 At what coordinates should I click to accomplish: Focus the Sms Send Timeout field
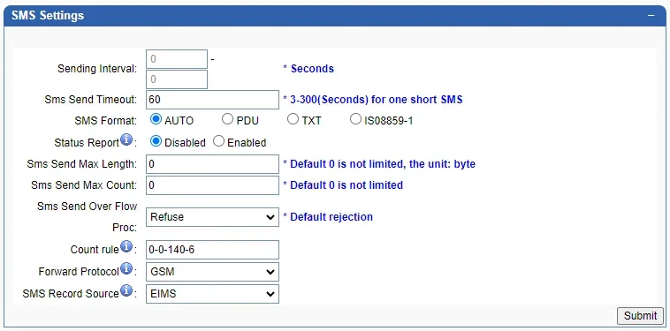pos(212,100)
